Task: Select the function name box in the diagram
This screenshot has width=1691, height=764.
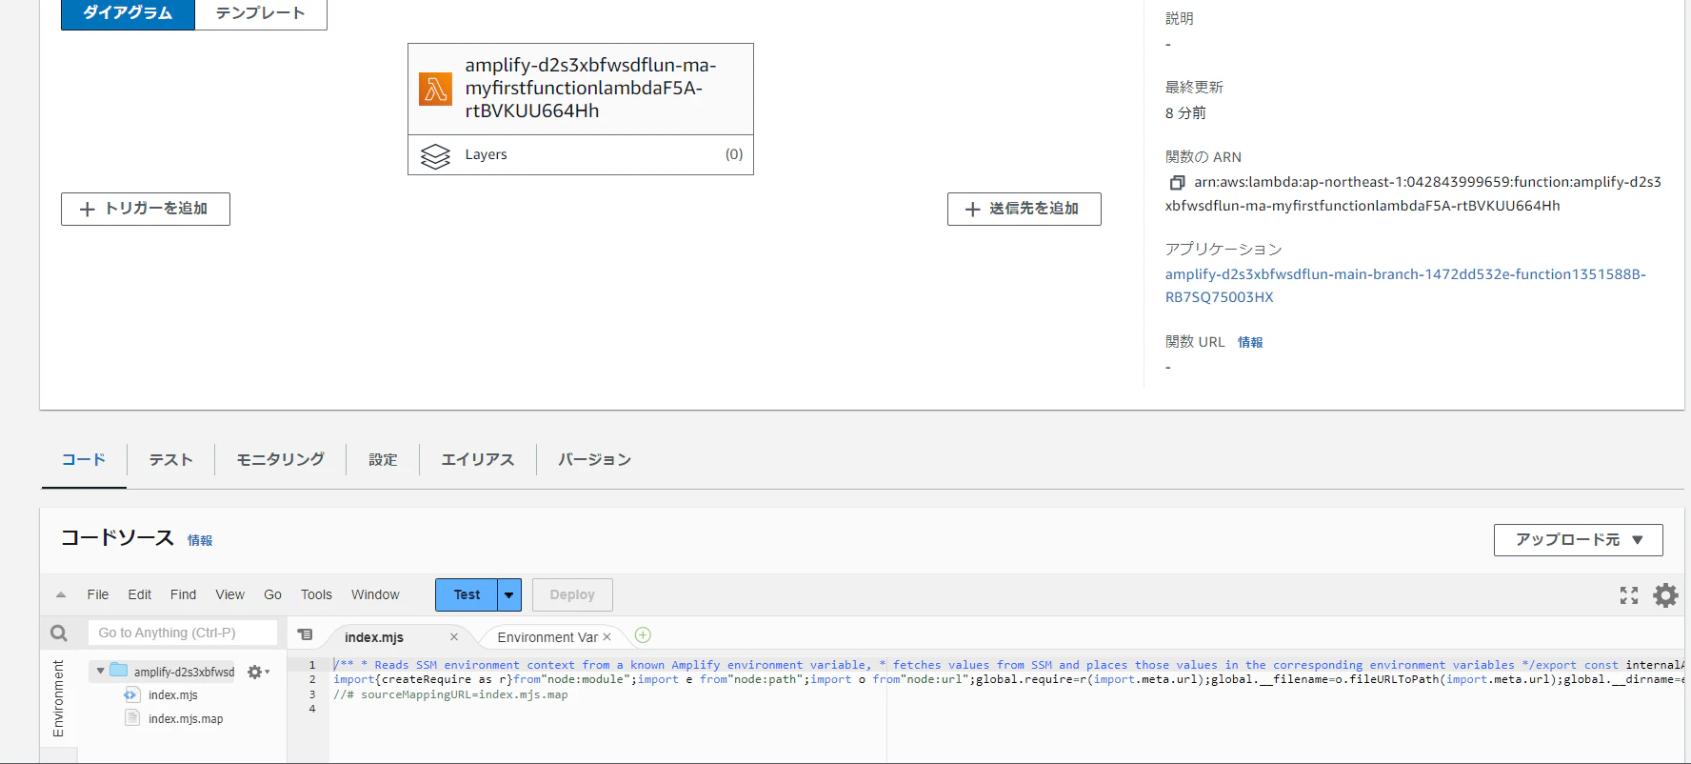Action: (581, 89)
